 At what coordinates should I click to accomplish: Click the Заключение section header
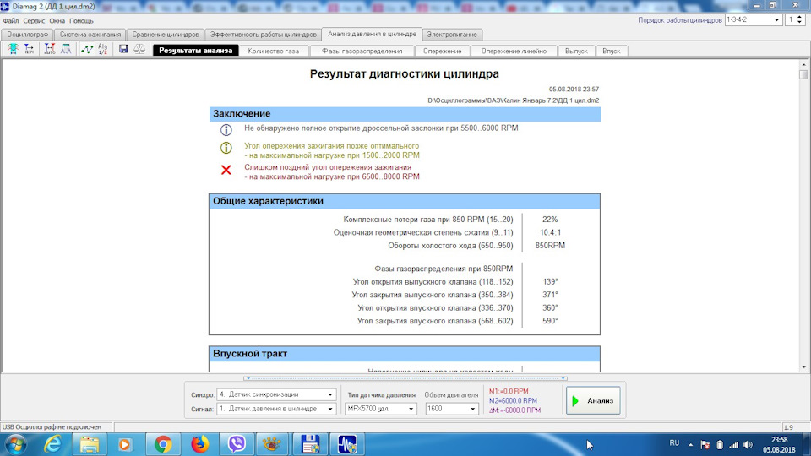pos(405,114)
